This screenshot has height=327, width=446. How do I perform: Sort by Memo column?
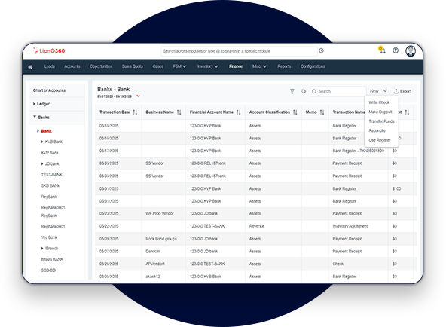322,112
